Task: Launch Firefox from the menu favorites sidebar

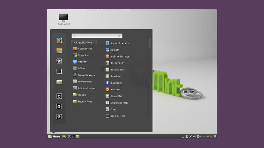Action: (x=59, y=41)
